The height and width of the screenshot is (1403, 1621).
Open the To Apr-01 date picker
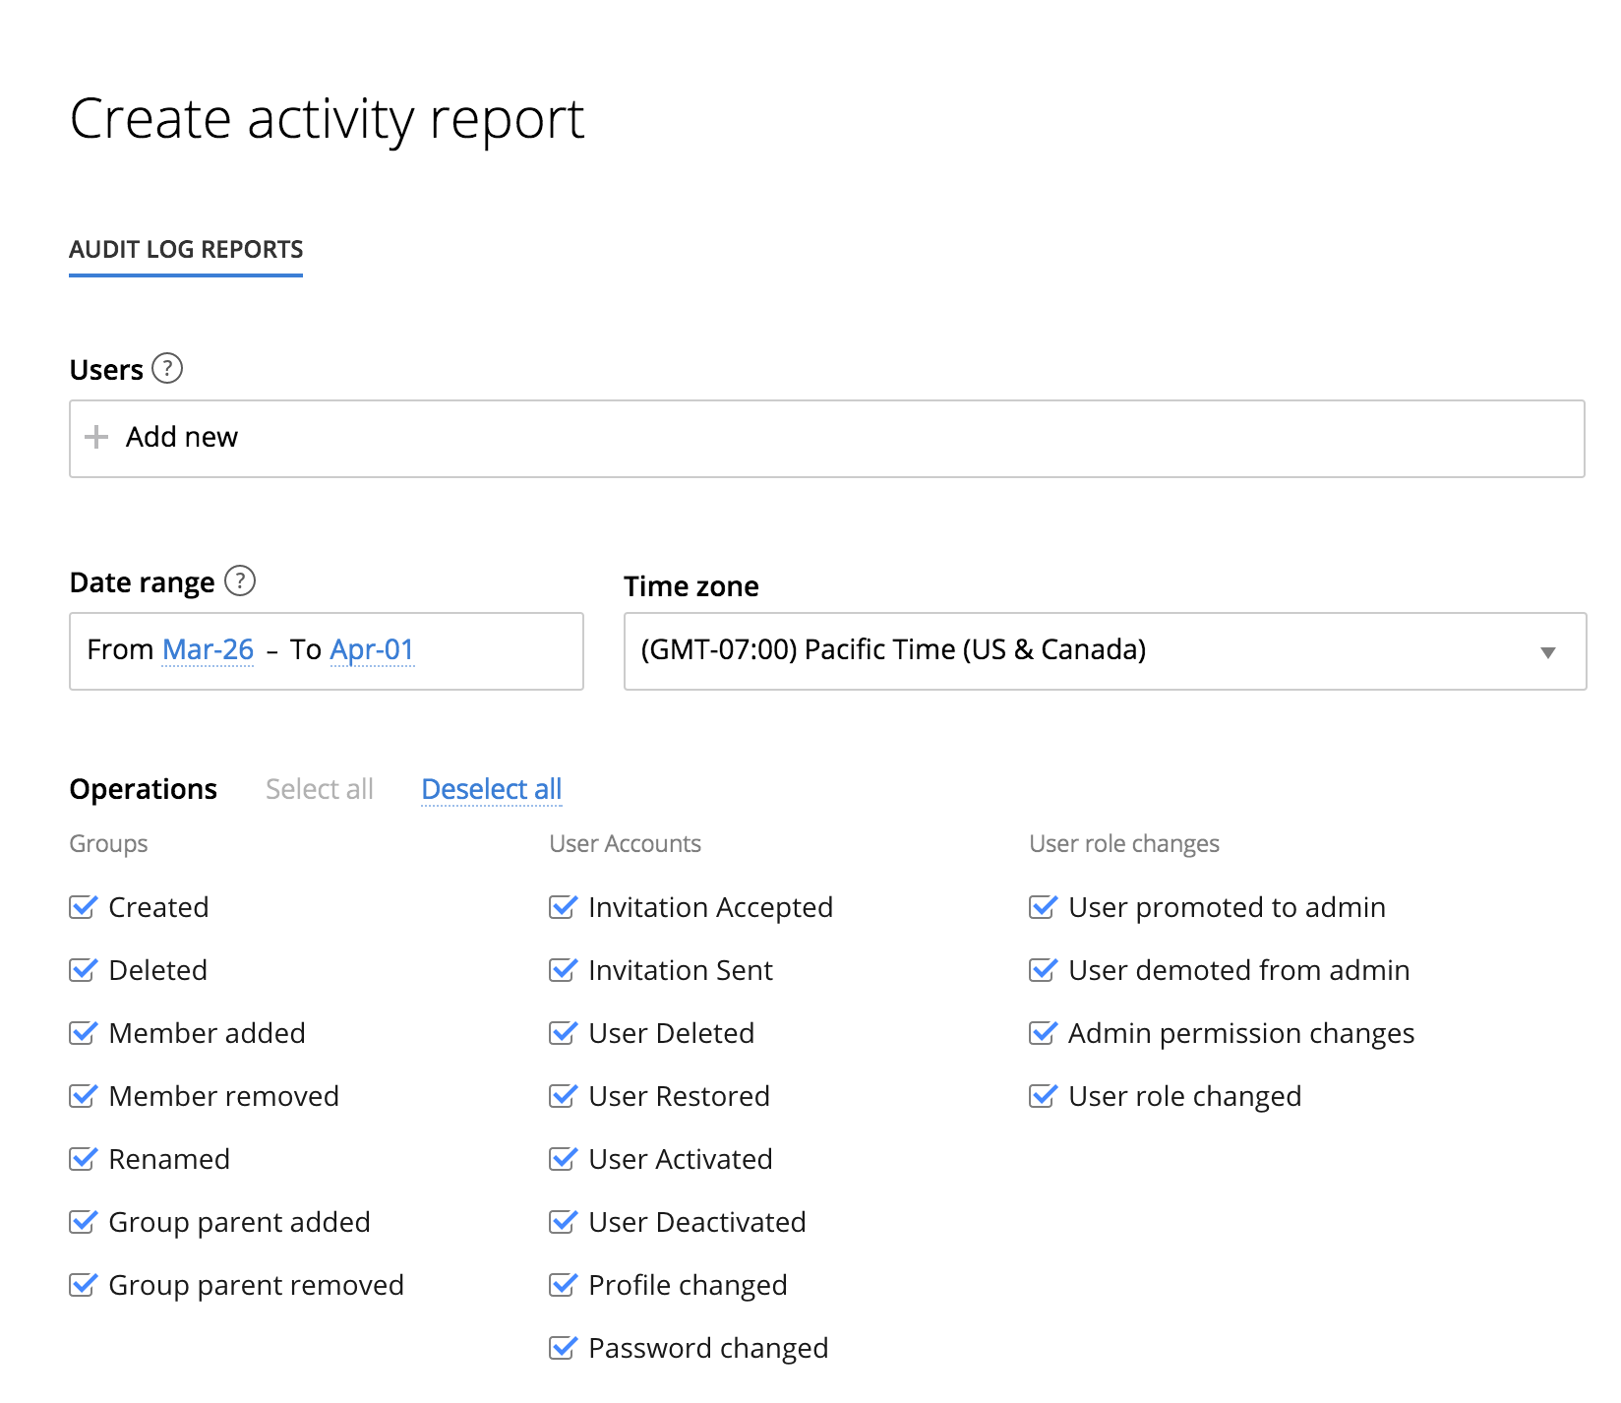[x=372, y=650]
